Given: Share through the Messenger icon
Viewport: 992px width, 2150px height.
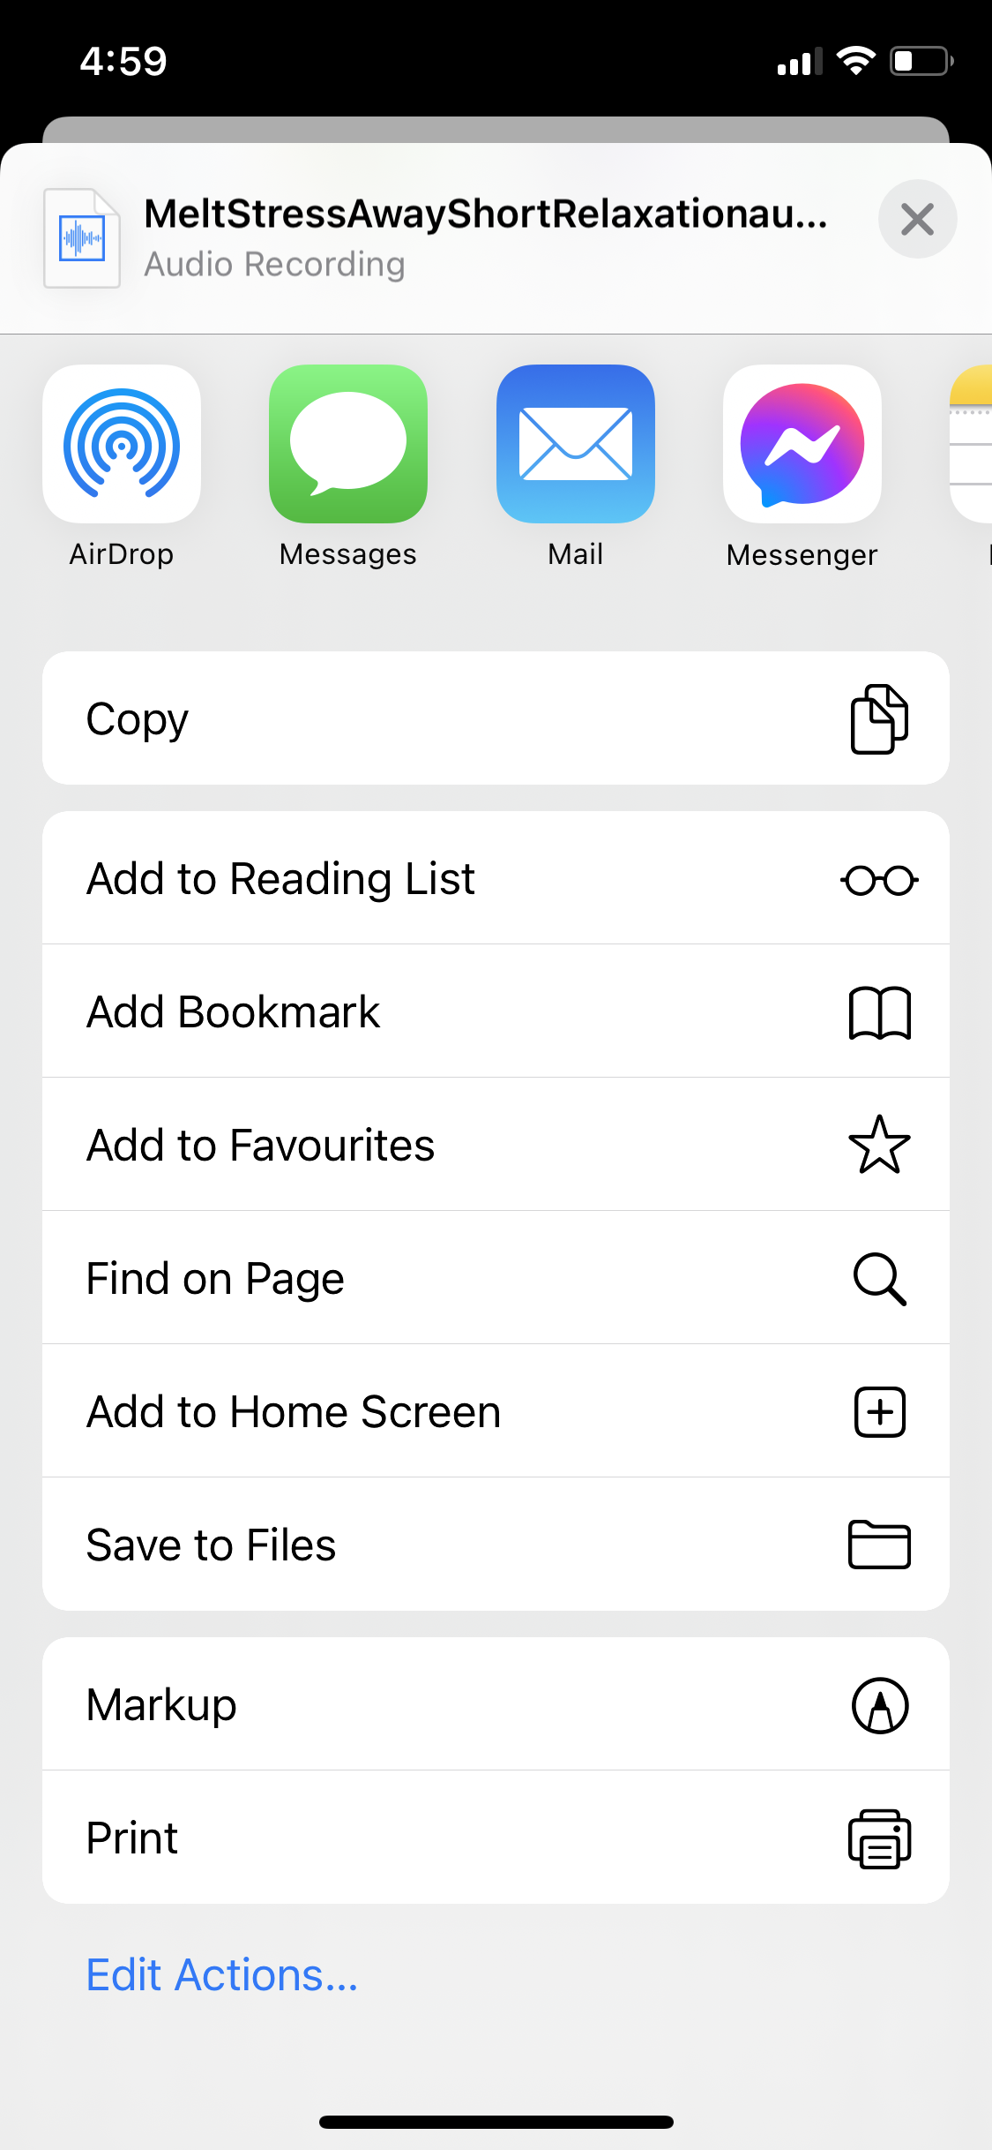Looking at the screenshot, I should (802, 444).
